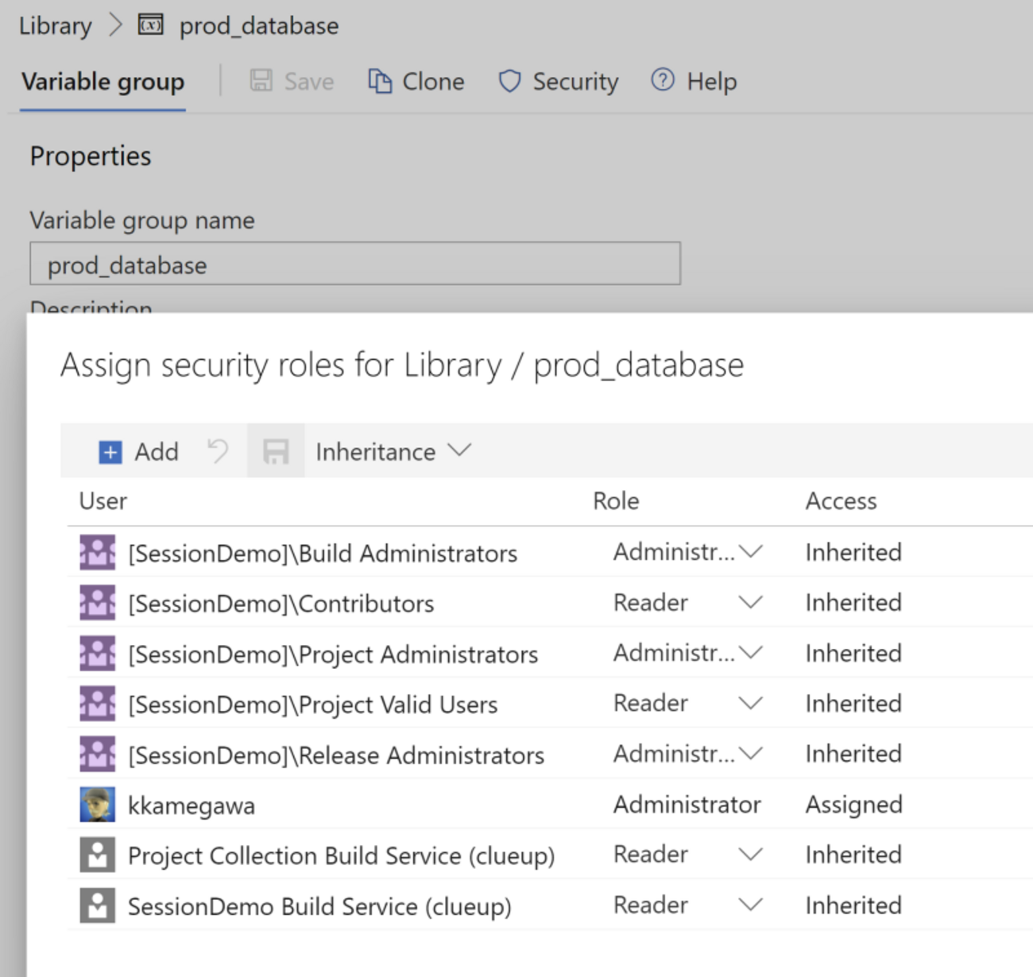The width and height of the screenshot is (1033, 977).
Task: Click the Add plus icon
Action: 110,452
